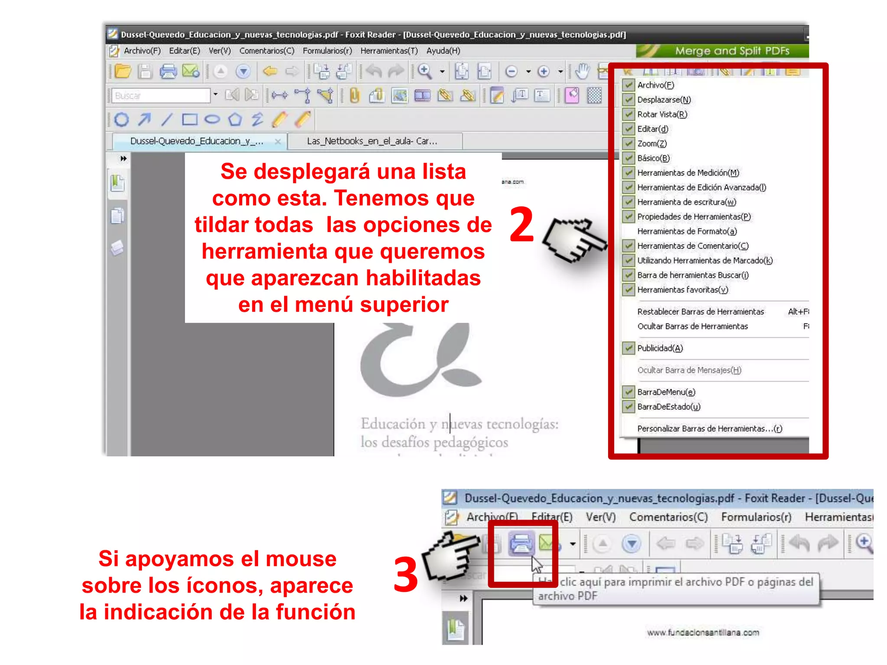Uncheck the Archivo(F) toolbar option
887x665 pixels.
pos(628,85)
